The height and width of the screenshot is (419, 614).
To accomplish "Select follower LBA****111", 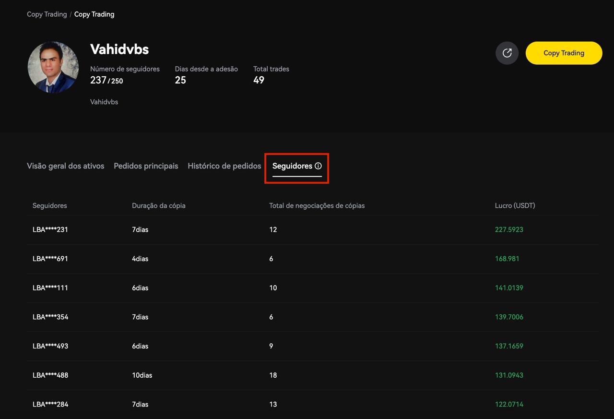I will 50,288.
